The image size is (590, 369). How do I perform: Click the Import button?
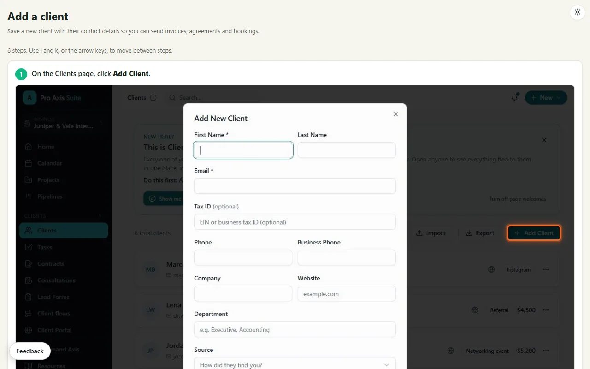431,233
